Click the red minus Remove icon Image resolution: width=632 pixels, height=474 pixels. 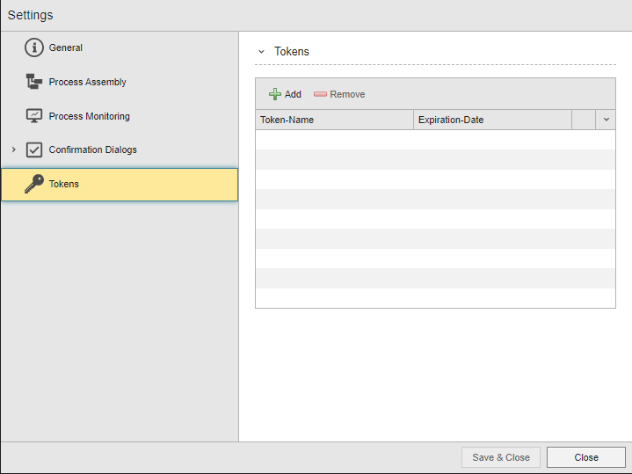pyautogui.click(x=320, y=94)
